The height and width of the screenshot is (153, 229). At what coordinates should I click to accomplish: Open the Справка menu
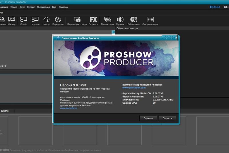tap(63, 7)
